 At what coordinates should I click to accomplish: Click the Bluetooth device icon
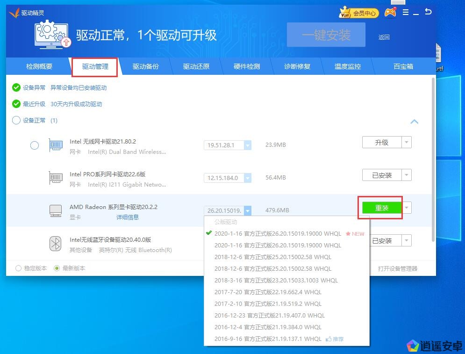pos(56,244)
